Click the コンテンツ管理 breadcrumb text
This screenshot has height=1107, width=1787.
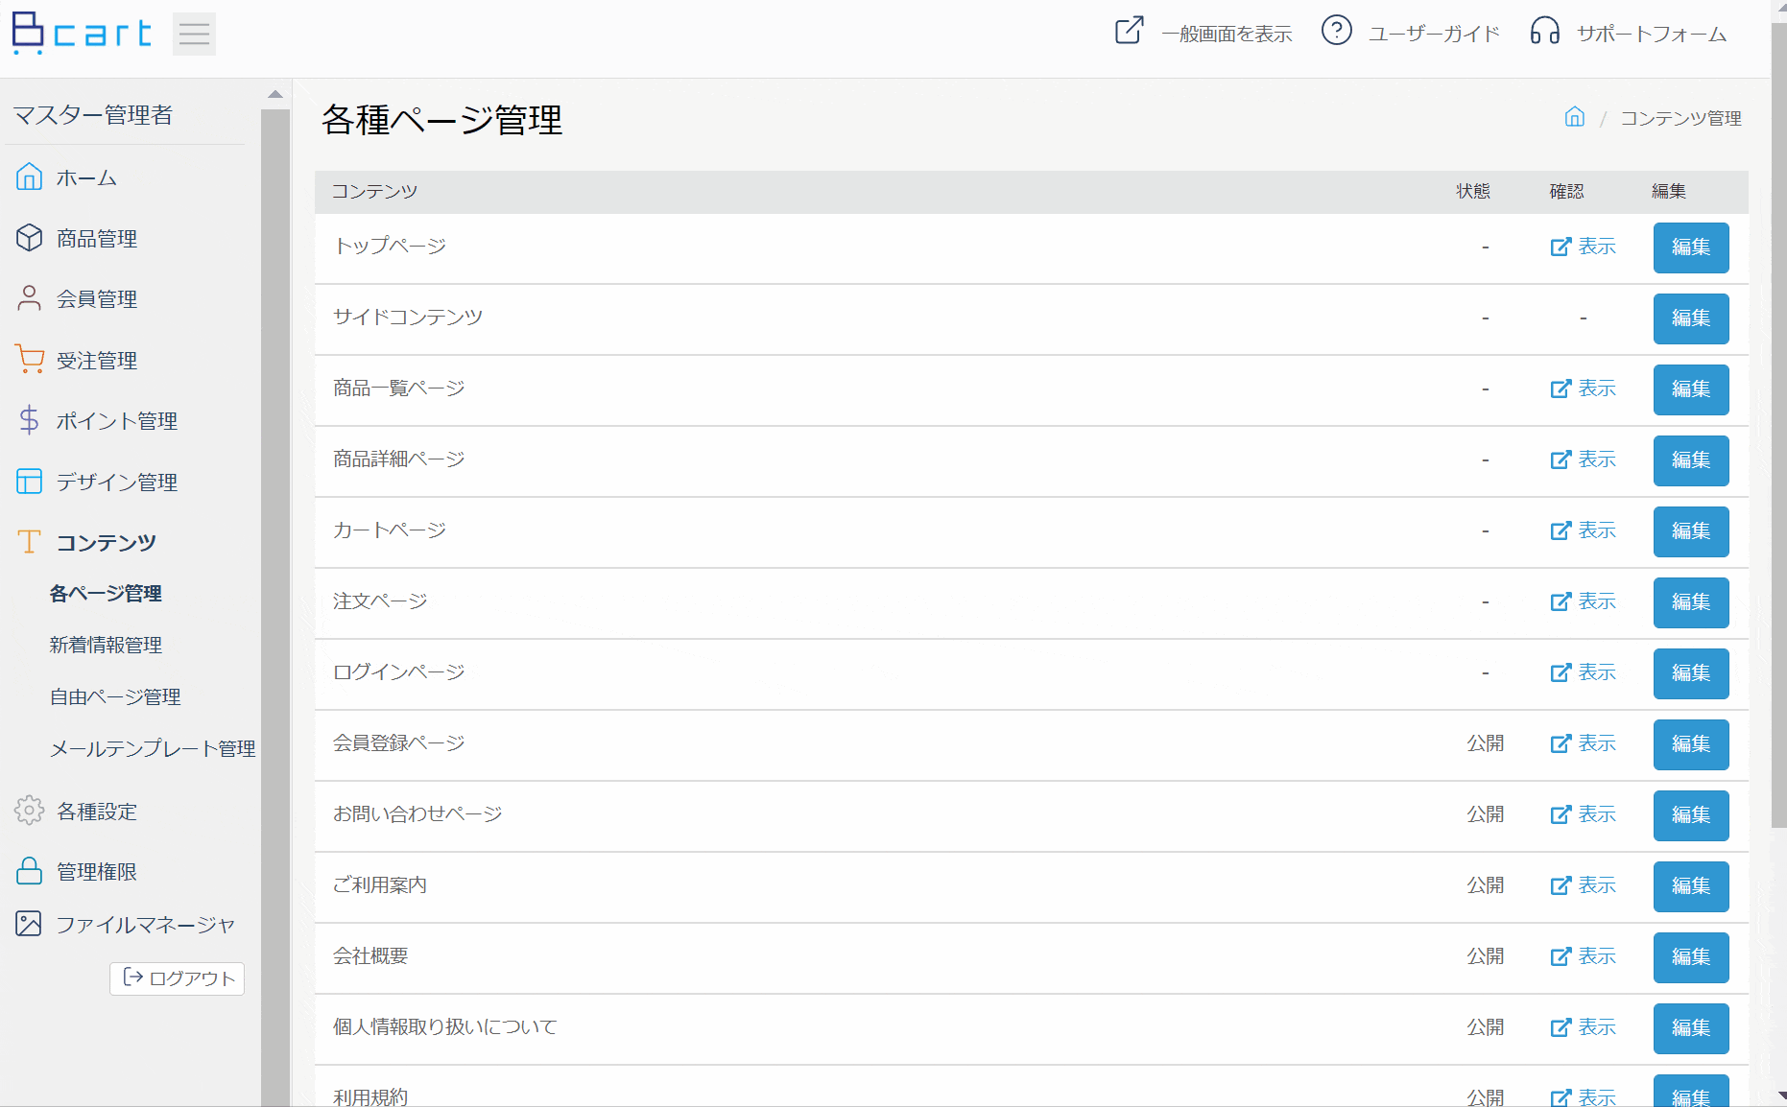click(1680, 118)
